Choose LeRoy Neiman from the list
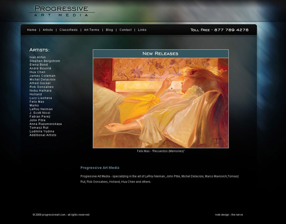Viewport: 286px width, 224px height. 41,109
